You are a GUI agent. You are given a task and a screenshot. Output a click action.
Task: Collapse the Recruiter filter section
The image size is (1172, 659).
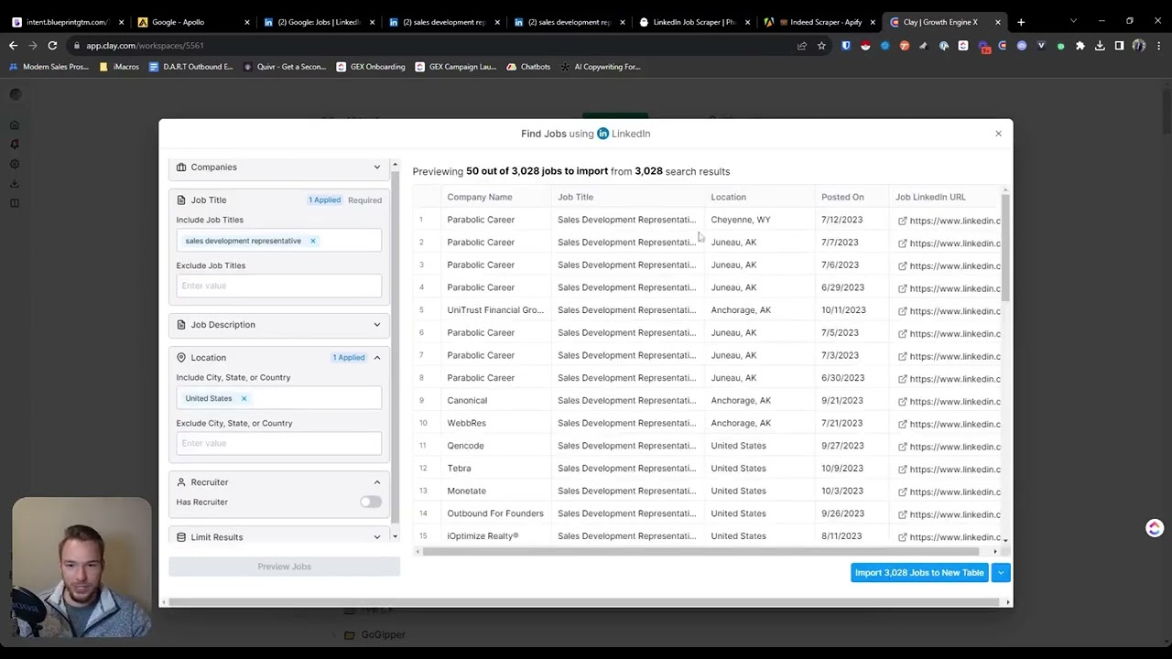376,482
